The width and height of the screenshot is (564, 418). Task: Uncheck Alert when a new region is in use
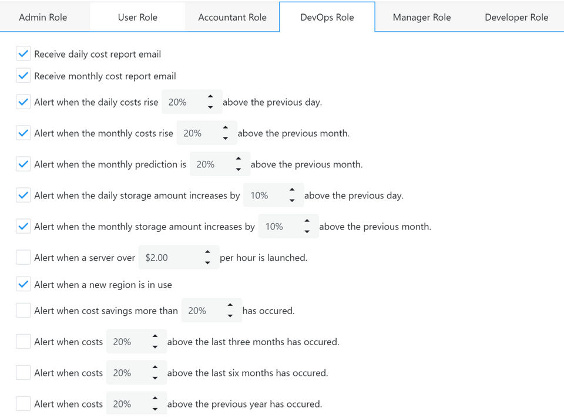pos(23,284)
